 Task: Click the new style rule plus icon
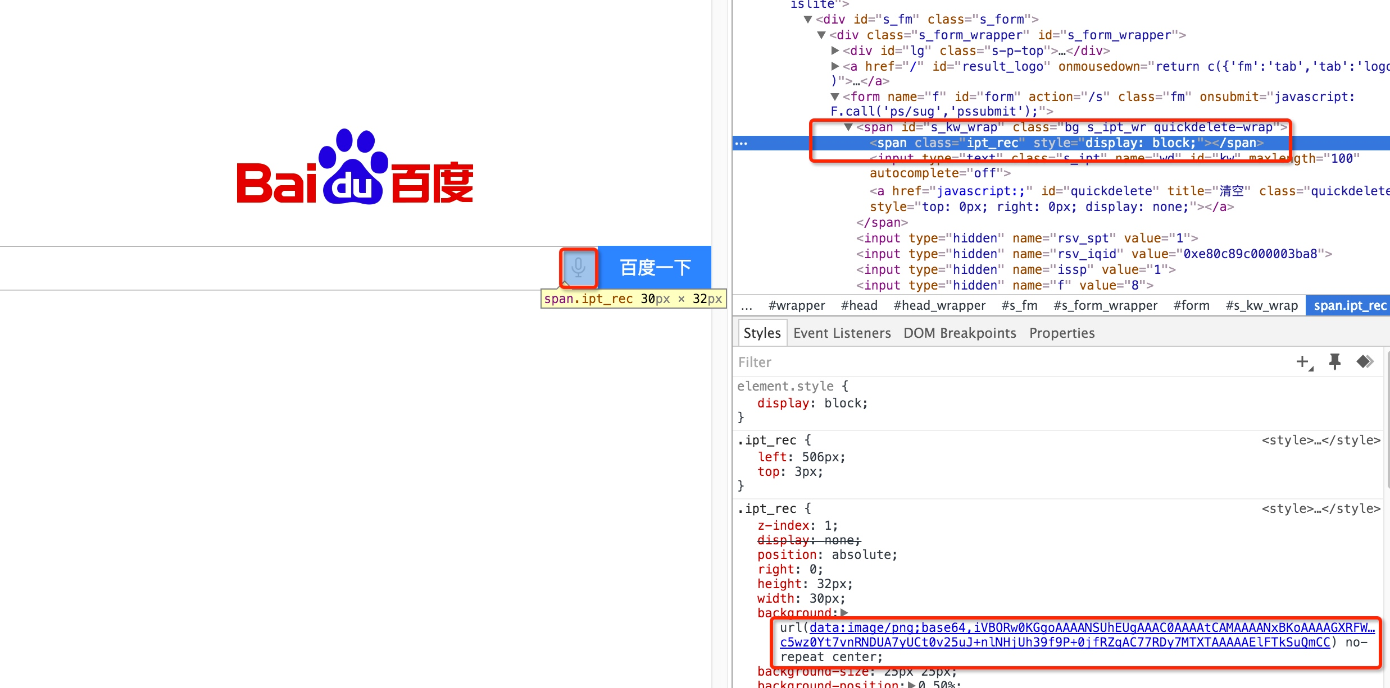coord(1302,362)
